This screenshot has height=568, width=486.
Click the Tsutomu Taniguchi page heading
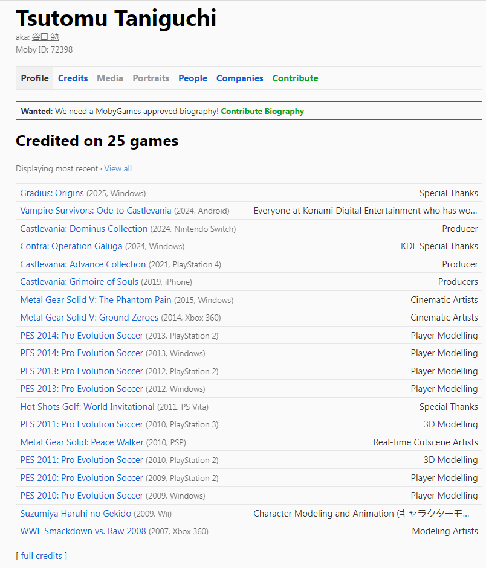click(116, 18)
